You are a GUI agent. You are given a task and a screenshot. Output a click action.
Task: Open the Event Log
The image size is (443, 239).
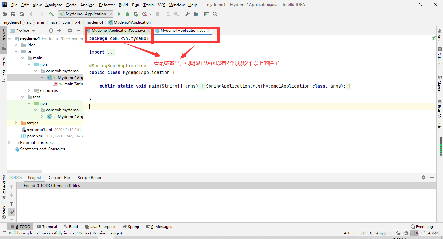(x=422, y=227)
